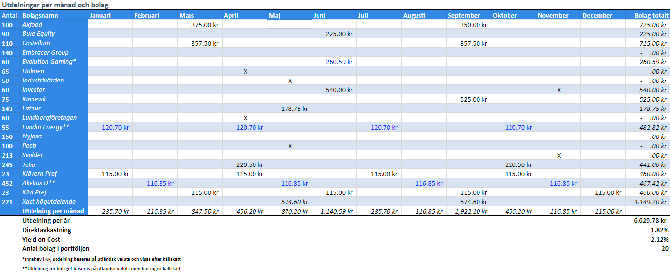
Task: Click the Augusti column header
Action: pyautogui.click(x=424, y=15)
